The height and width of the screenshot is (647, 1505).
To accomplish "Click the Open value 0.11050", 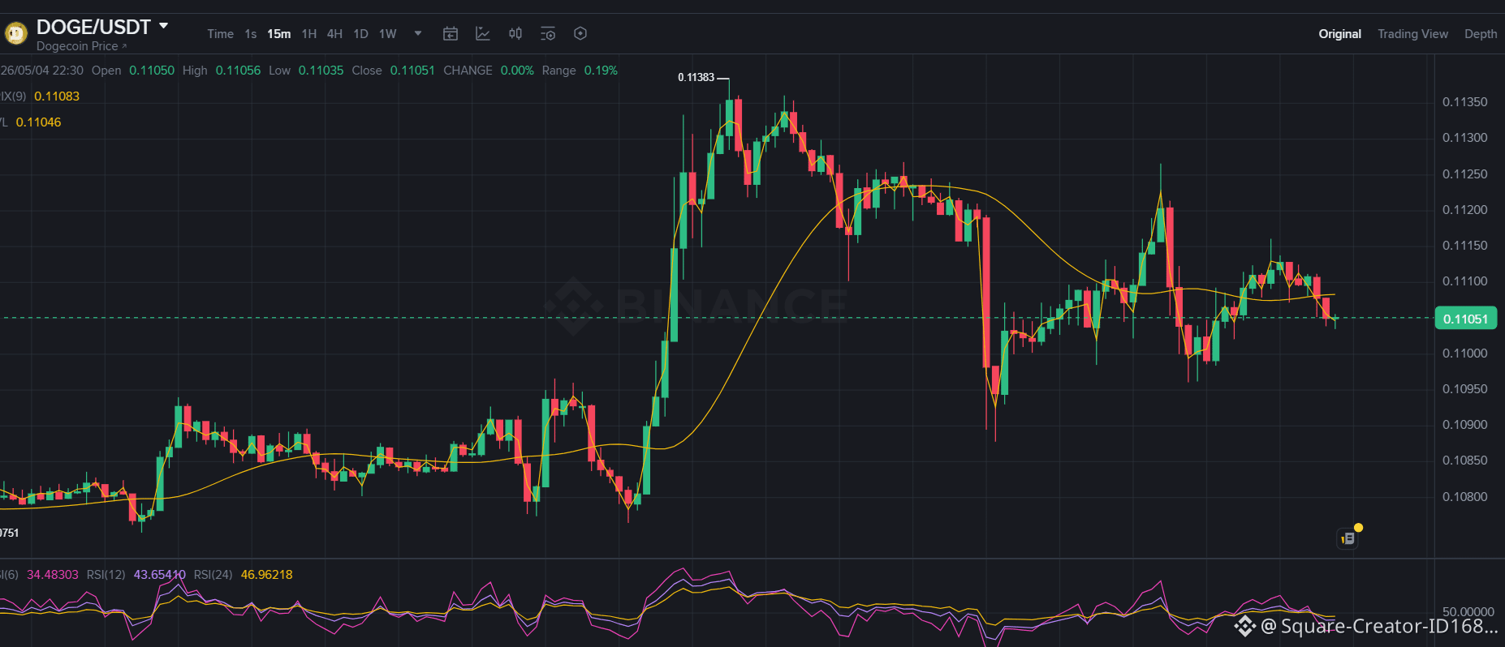I will [x=152, y=71].
